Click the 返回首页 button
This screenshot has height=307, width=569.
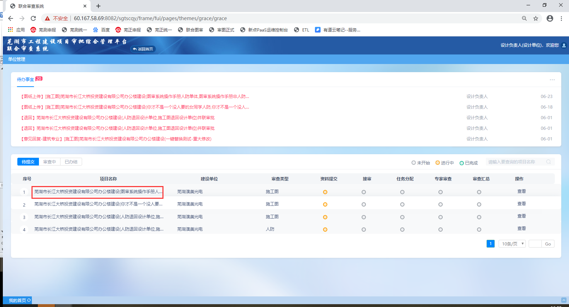pyautogui.click(x=143, y=49)
